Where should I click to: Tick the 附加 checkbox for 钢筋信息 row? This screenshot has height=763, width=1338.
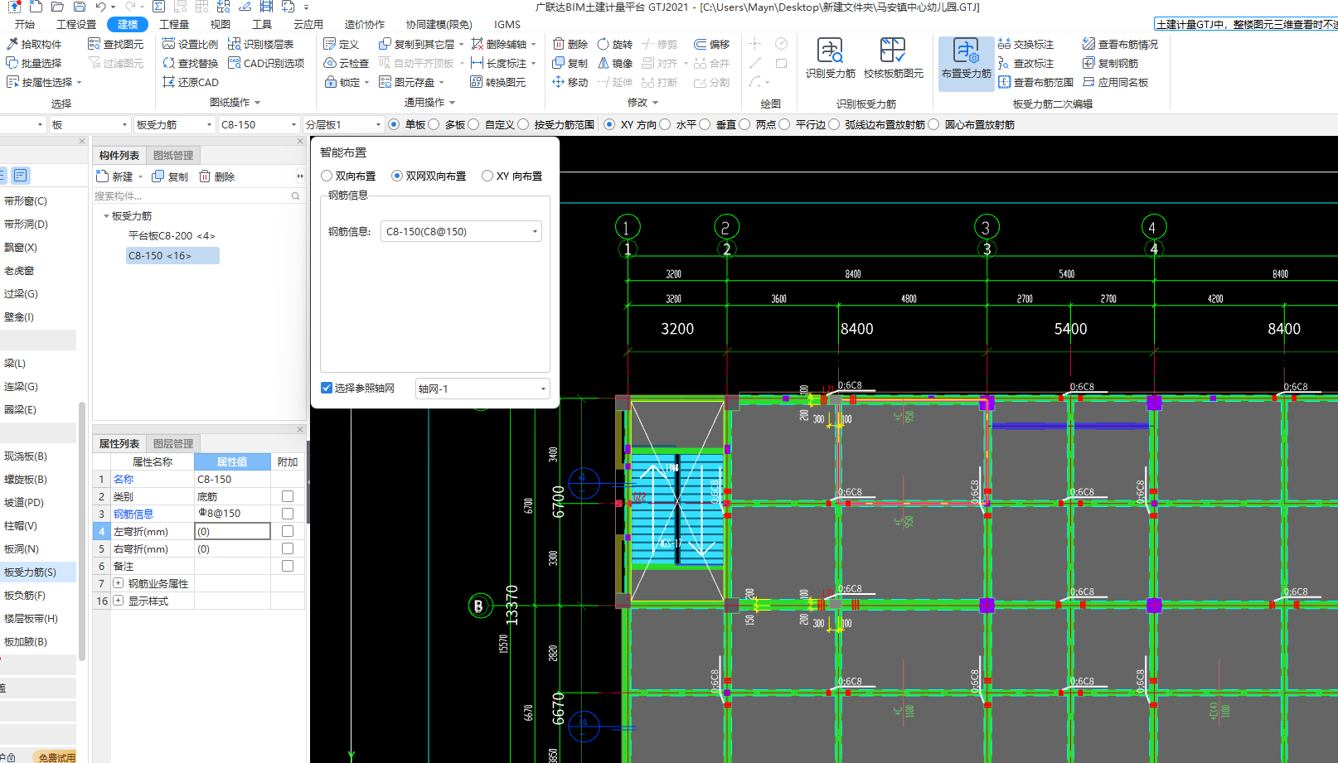[x=288, y=514]
